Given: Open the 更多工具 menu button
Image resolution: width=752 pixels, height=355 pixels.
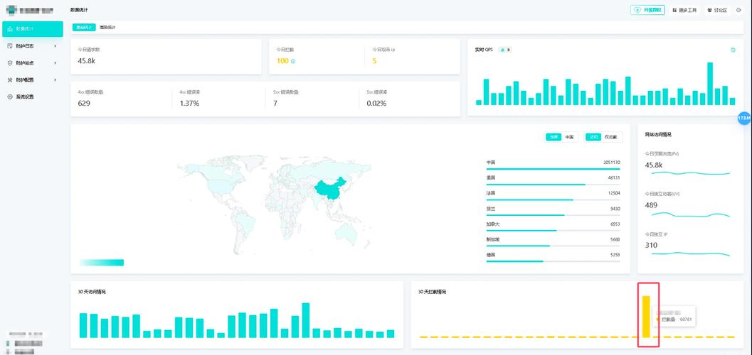Looking at the screenshot, I should point(684,10).
